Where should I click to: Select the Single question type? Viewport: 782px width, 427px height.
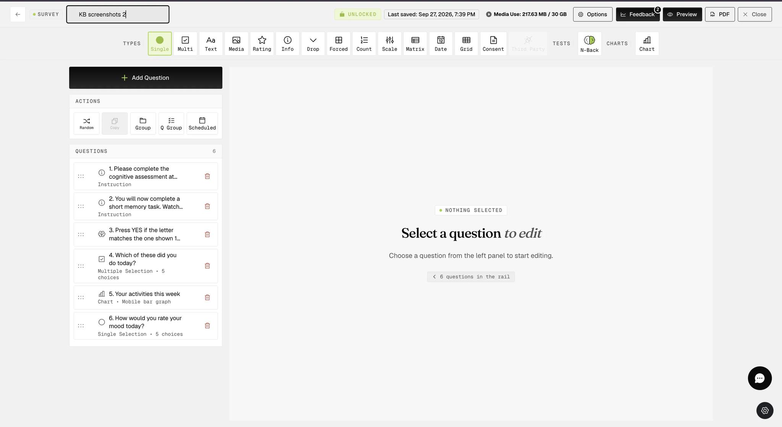click(160, 44)
